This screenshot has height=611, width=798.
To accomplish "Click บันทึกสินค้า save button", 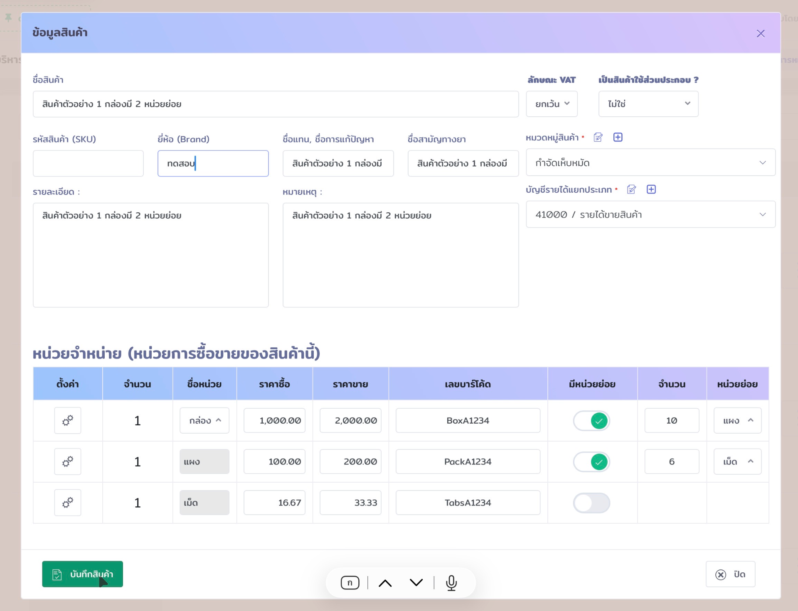I will click(82, 574).
